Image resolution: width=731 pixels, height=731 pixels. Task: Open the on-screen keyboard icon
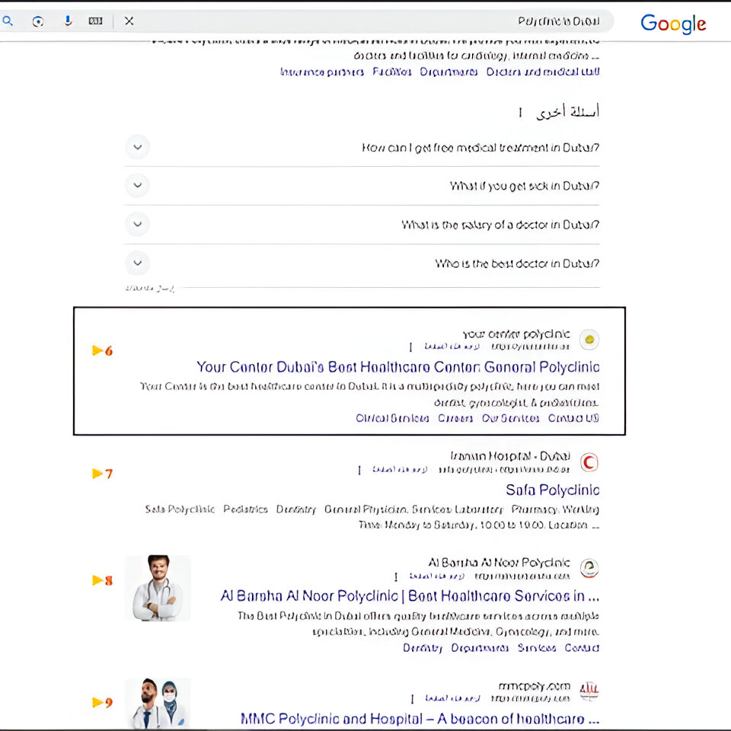tap(96, 21)
